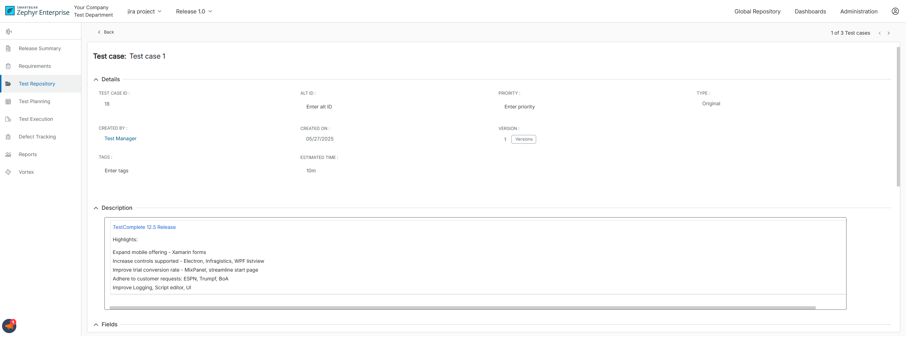Image resolution: width=906 pixels, height=338 pixels.
Task: Open the Vortex panel
Action: click(x=26, y=172)
